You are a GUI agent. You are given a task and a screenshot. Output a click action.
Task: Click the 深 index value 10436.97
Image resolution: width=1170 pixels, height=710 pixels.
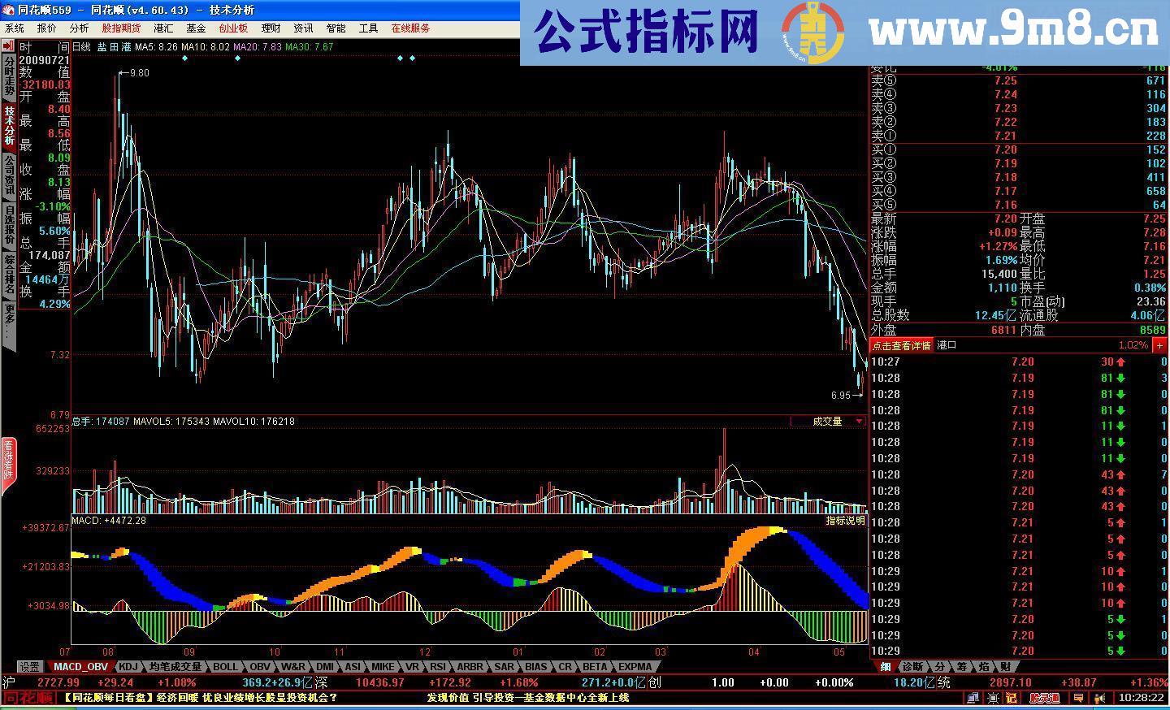(x=380, y=682)
